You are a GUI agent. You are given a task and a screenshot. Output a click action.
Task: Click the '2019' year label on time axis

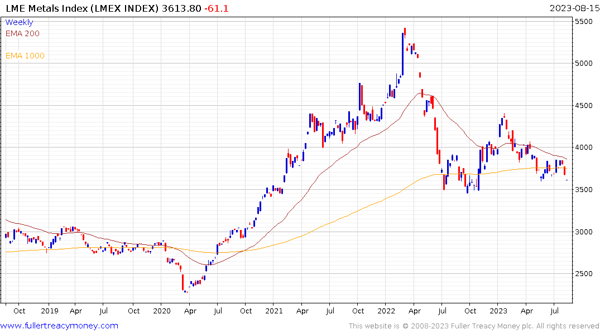[x=49, y=311]
